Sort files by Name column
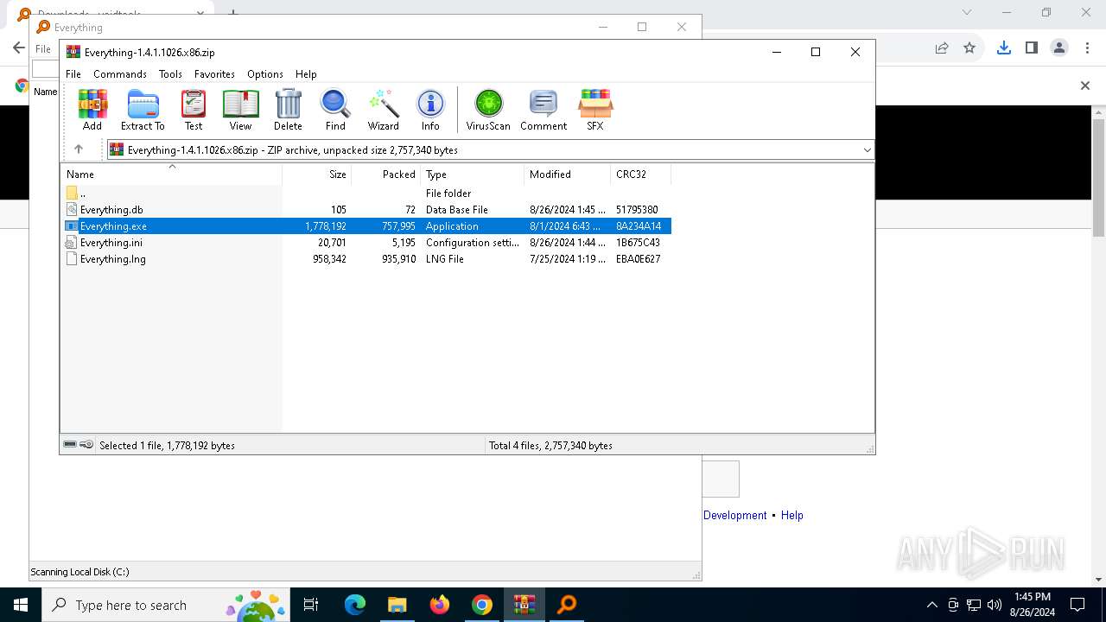Screen dimensions: 1106x622 (171, 174)
